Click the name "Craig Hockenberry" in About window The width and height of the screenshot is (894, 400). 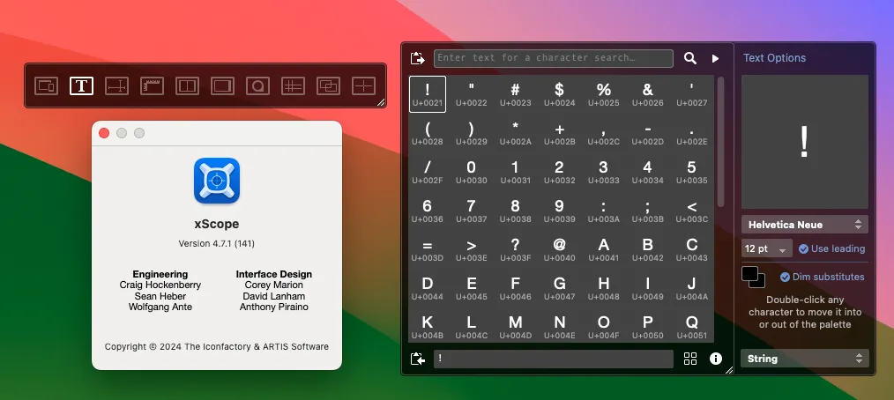(x=160, y=285)
